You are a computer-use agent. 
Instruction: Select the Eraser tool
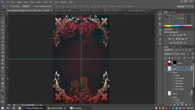click(x=3, y=52)
